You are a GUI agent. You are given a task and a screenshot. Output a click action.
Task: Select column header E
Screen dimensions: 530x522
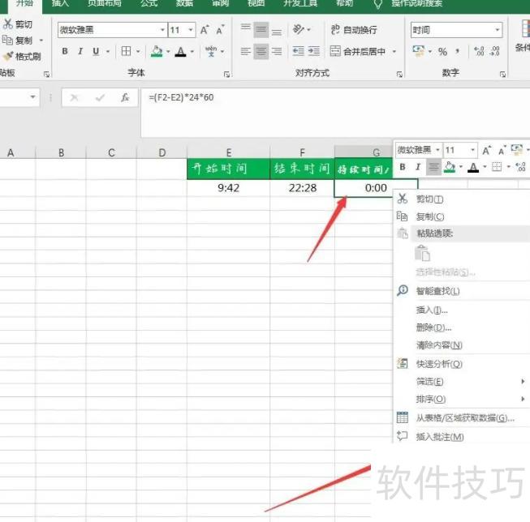[229, 152]
